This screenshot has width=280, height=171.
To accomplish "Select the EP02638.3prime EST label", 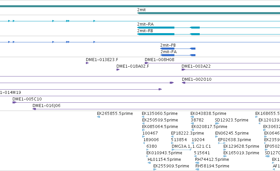I will tap(235, 140).
